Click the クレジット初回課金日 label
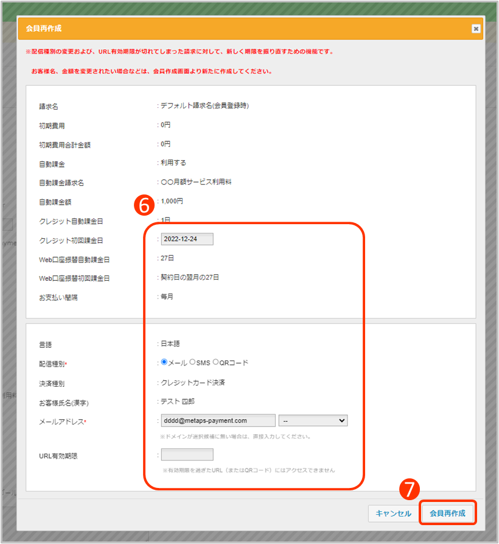The image size is (499, 544). 71,241
